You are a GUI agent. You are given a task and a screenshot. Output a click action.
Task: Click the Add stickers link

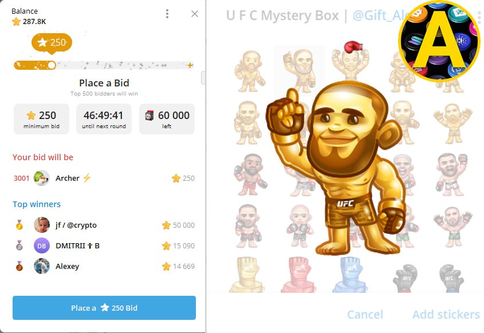point(446,315)
